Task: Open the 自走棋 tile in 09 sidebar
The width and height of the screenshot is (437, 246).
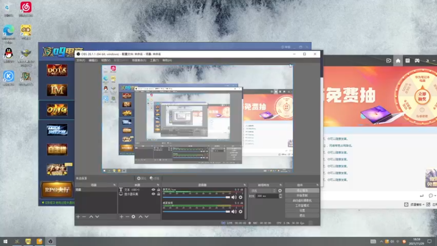Action: pos(57,150)
